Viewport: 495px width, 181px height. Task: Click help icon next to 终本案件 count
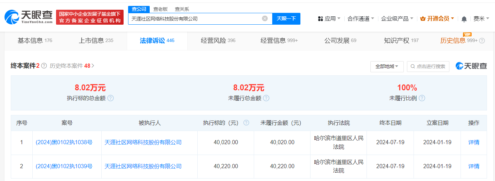pos(44,66)
